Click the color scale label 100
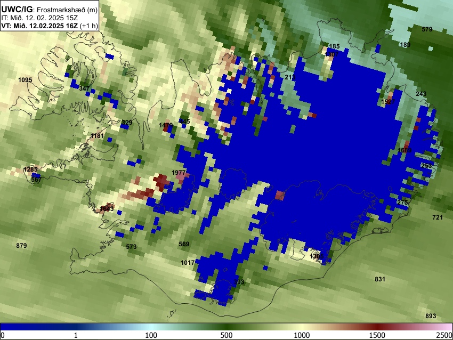This screenshot has width=453, height=340. coord(151,335)
